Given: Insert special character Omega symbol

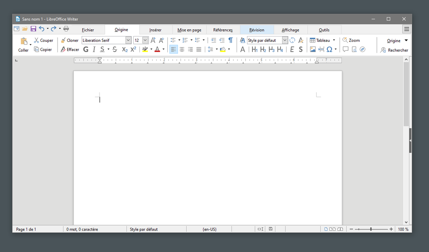Looking at the screenshot, I should pos(329,49).
